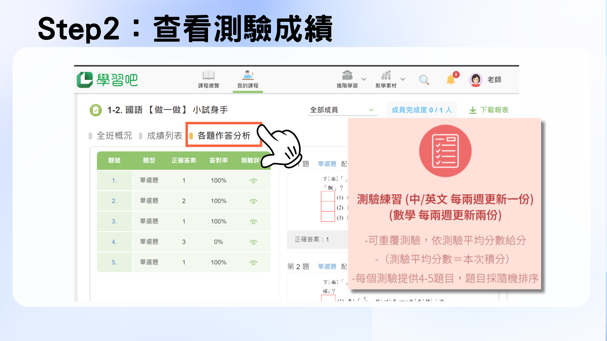Viewport: 607px width, 341px height.
Task: Click 成員完成度 0 / 1 人 button
Action: click(421, 110)
